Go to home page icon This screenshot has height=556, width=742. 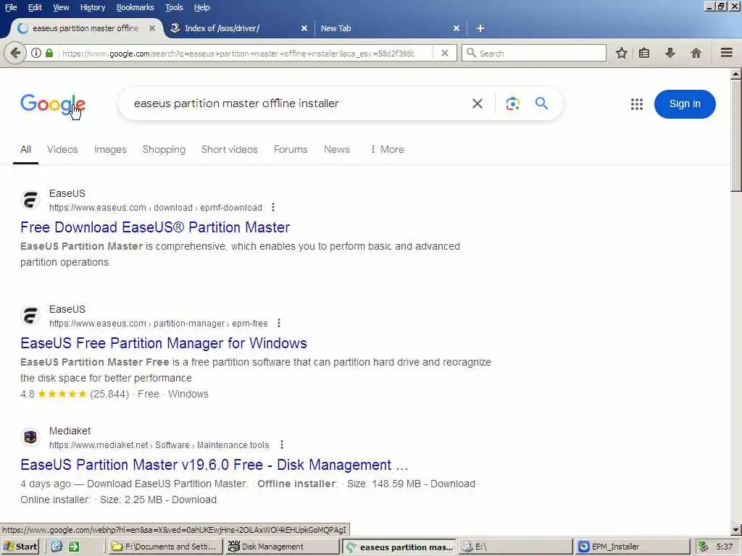[x=696, y=53]
